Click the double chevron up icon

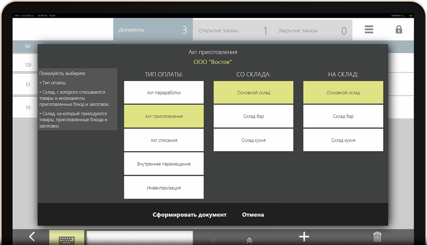[x=249, y=240]
